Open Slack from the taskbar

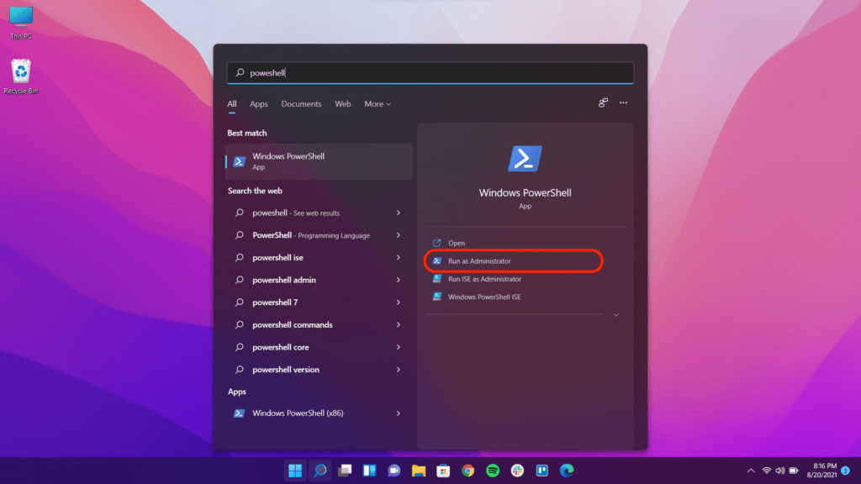click(x=515, y=471)
